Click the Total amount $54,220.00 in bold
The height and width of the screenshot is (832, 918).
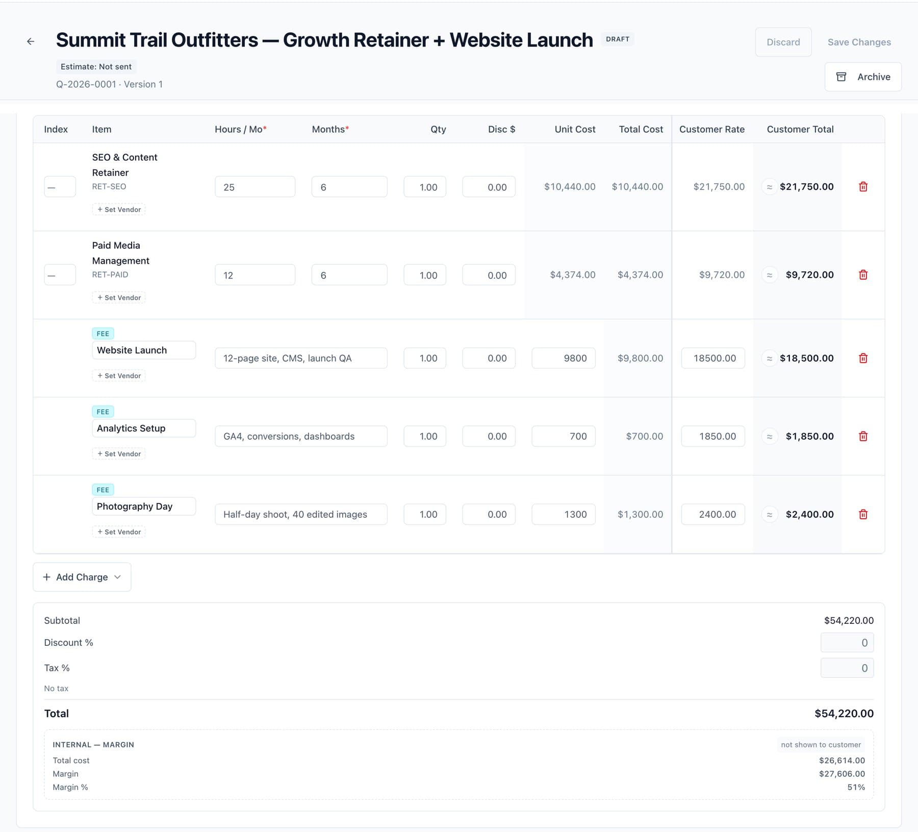pos(844,714)
